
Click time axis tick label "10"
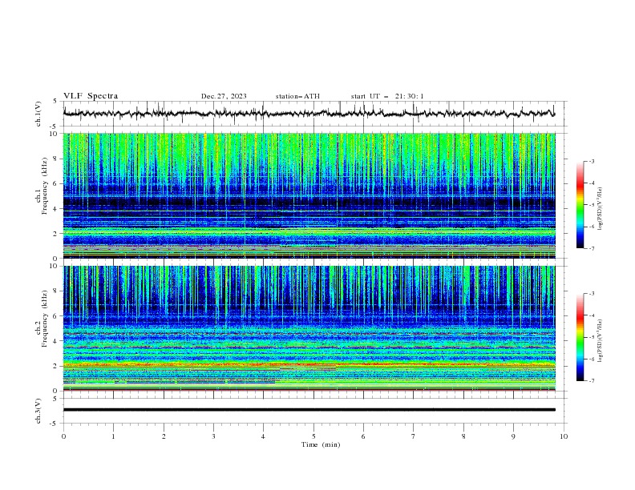point(564,436)
